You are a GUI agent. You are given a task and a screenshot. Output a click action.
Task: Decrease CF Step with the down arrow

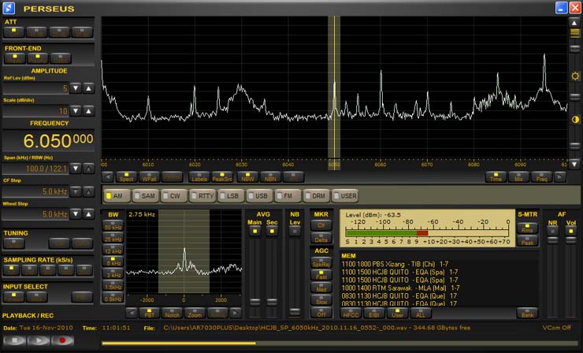[76, 191]
